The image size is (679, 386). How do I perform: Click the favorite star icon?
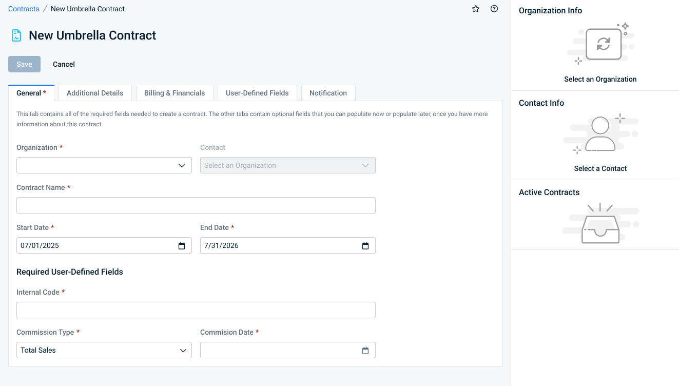pos(476,9)
